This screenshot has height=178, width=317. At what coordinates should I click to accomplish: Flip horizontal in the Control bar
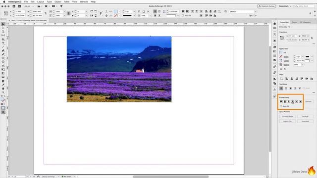(91, 15)
